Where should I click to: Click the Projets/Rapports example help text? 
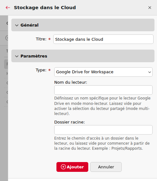[x=102, y=143]
